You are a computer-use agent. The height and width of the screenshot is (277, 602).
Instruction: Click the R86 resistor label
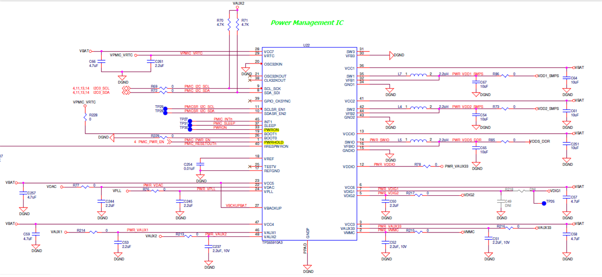click(x=496, y=74)
